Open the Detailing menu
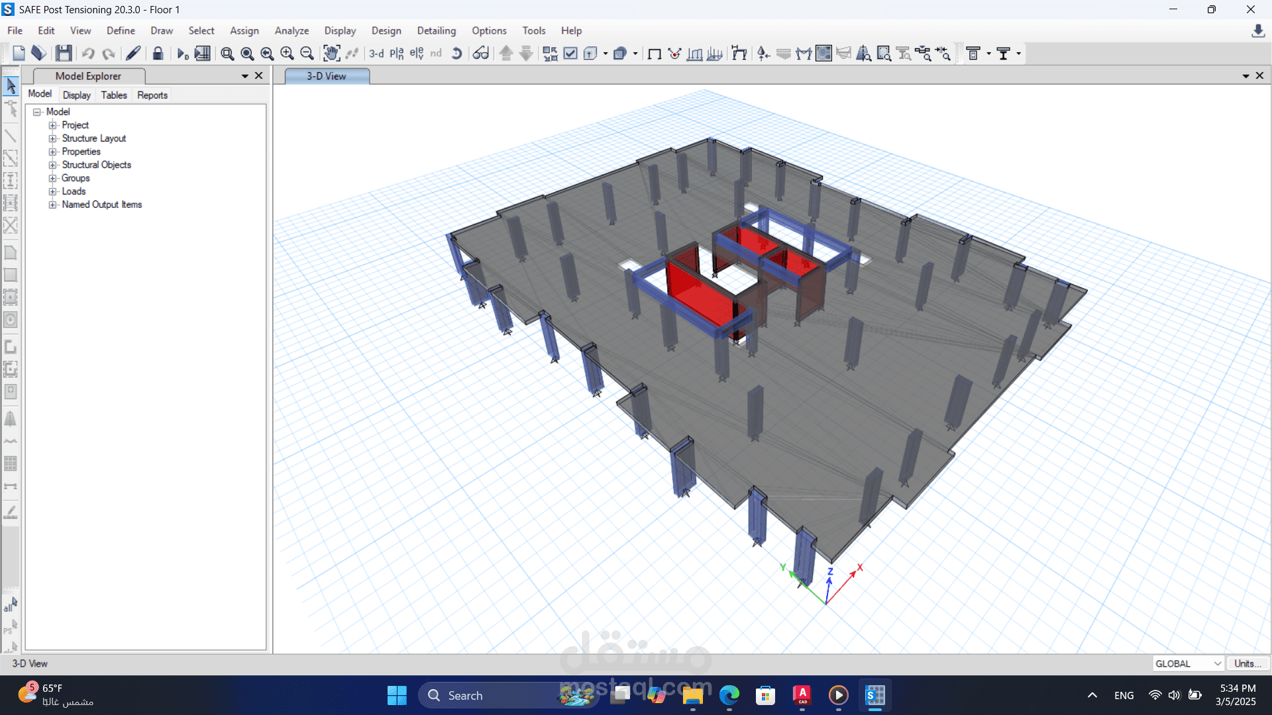 437,30
